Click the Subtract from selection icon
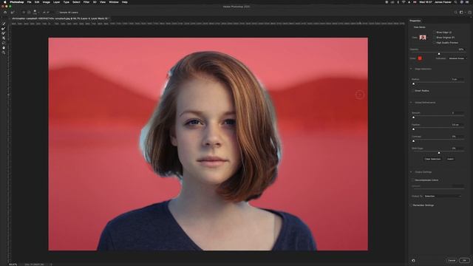Viewport: 473px width, 266px height. [29, 13]
